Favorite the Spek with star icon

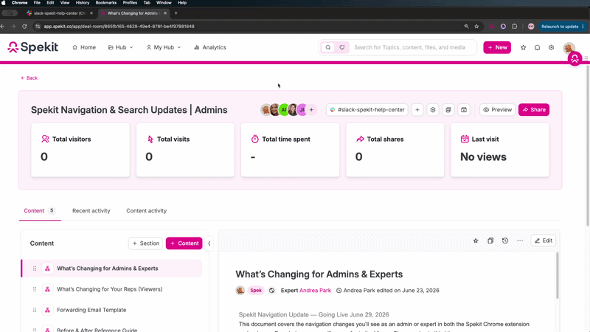click(476, 241)
